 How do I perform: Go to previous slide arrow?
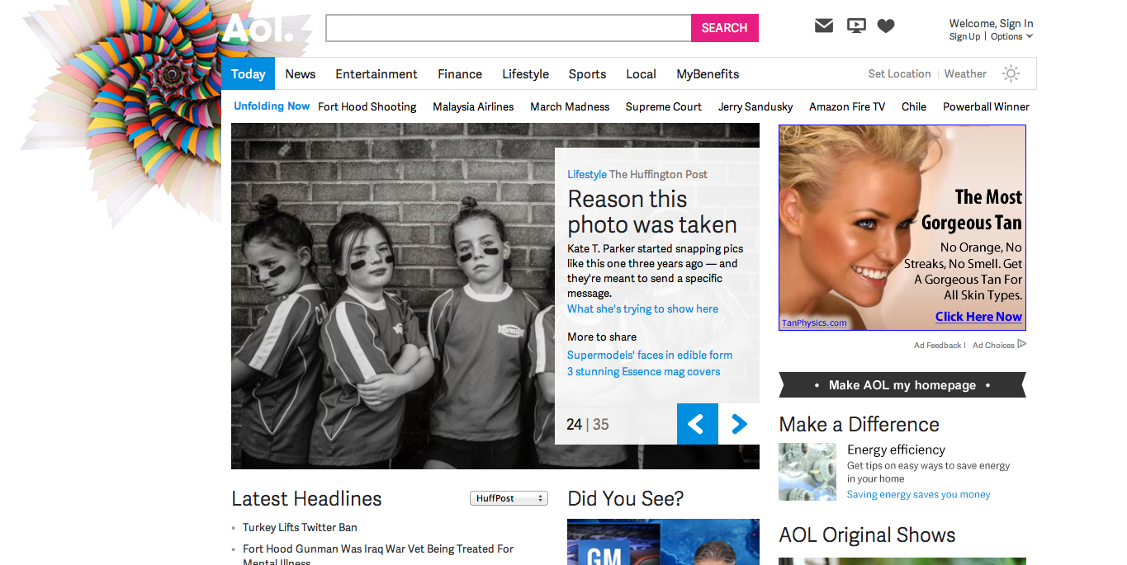click(697, 424)
